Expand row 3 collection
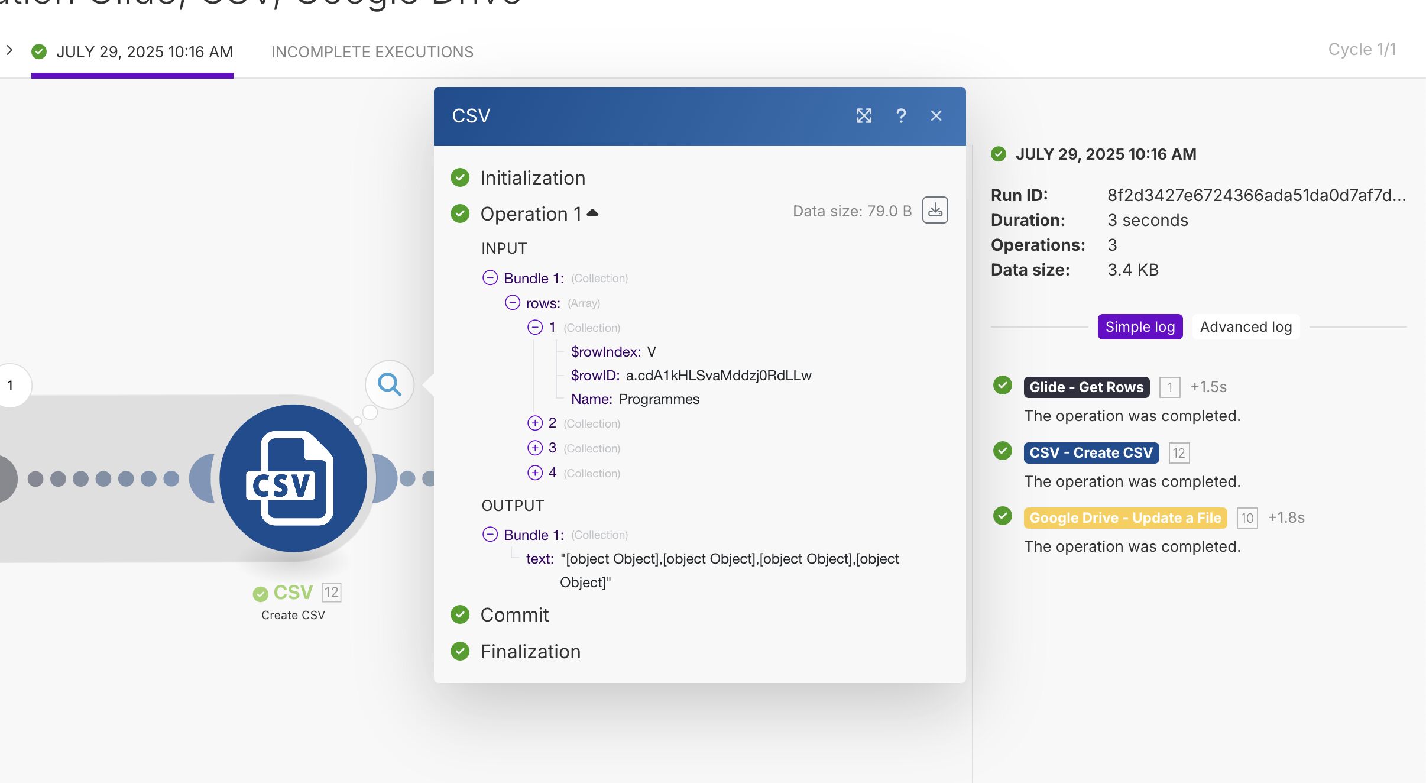1426x783 pixels. coord(535,448)
